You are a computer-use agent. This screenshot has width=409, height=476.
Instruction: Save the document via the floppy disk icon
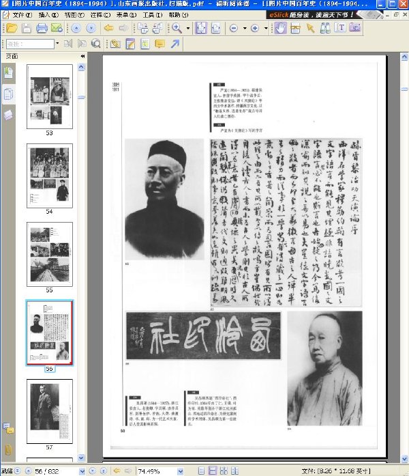tap(27, 28)
